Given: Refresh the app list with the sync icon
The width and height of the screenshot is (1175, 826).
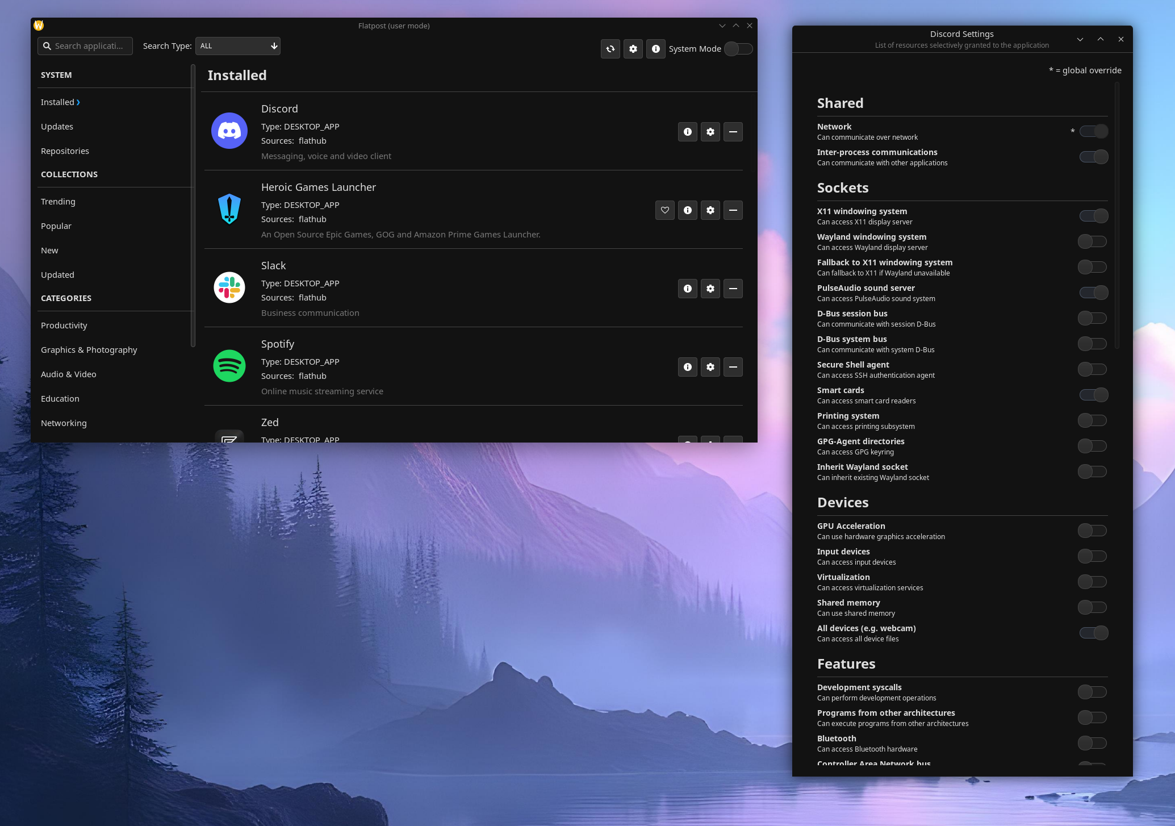Looking at the screenshot, I should [610, 49].
